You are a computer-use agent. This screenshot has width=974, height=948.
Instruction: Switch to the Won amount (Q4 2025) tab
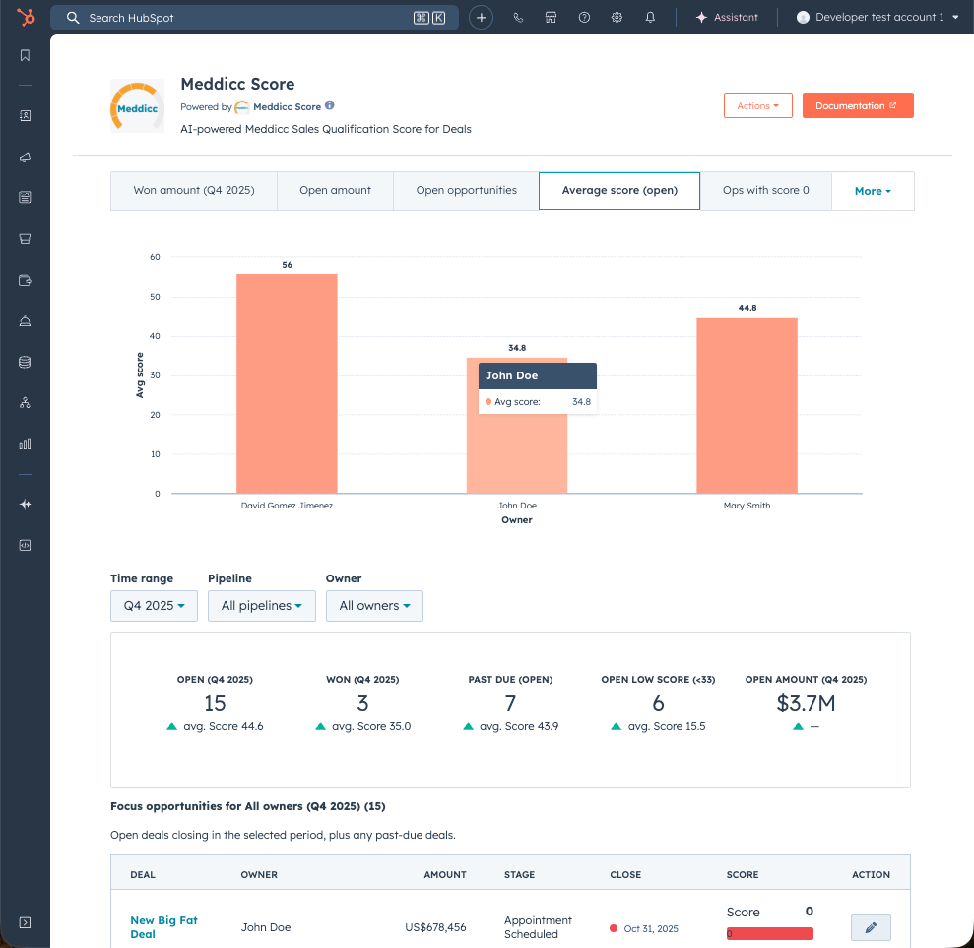coord(193,190)
